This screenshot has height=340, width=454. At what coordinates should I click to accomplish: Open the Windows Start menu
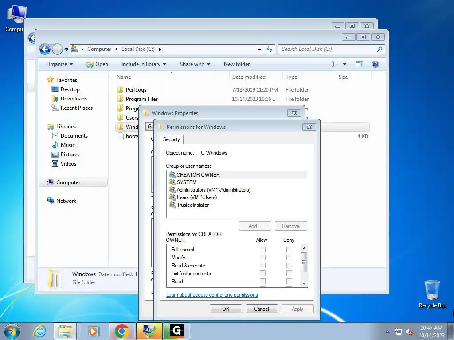[x=12, y=331]
